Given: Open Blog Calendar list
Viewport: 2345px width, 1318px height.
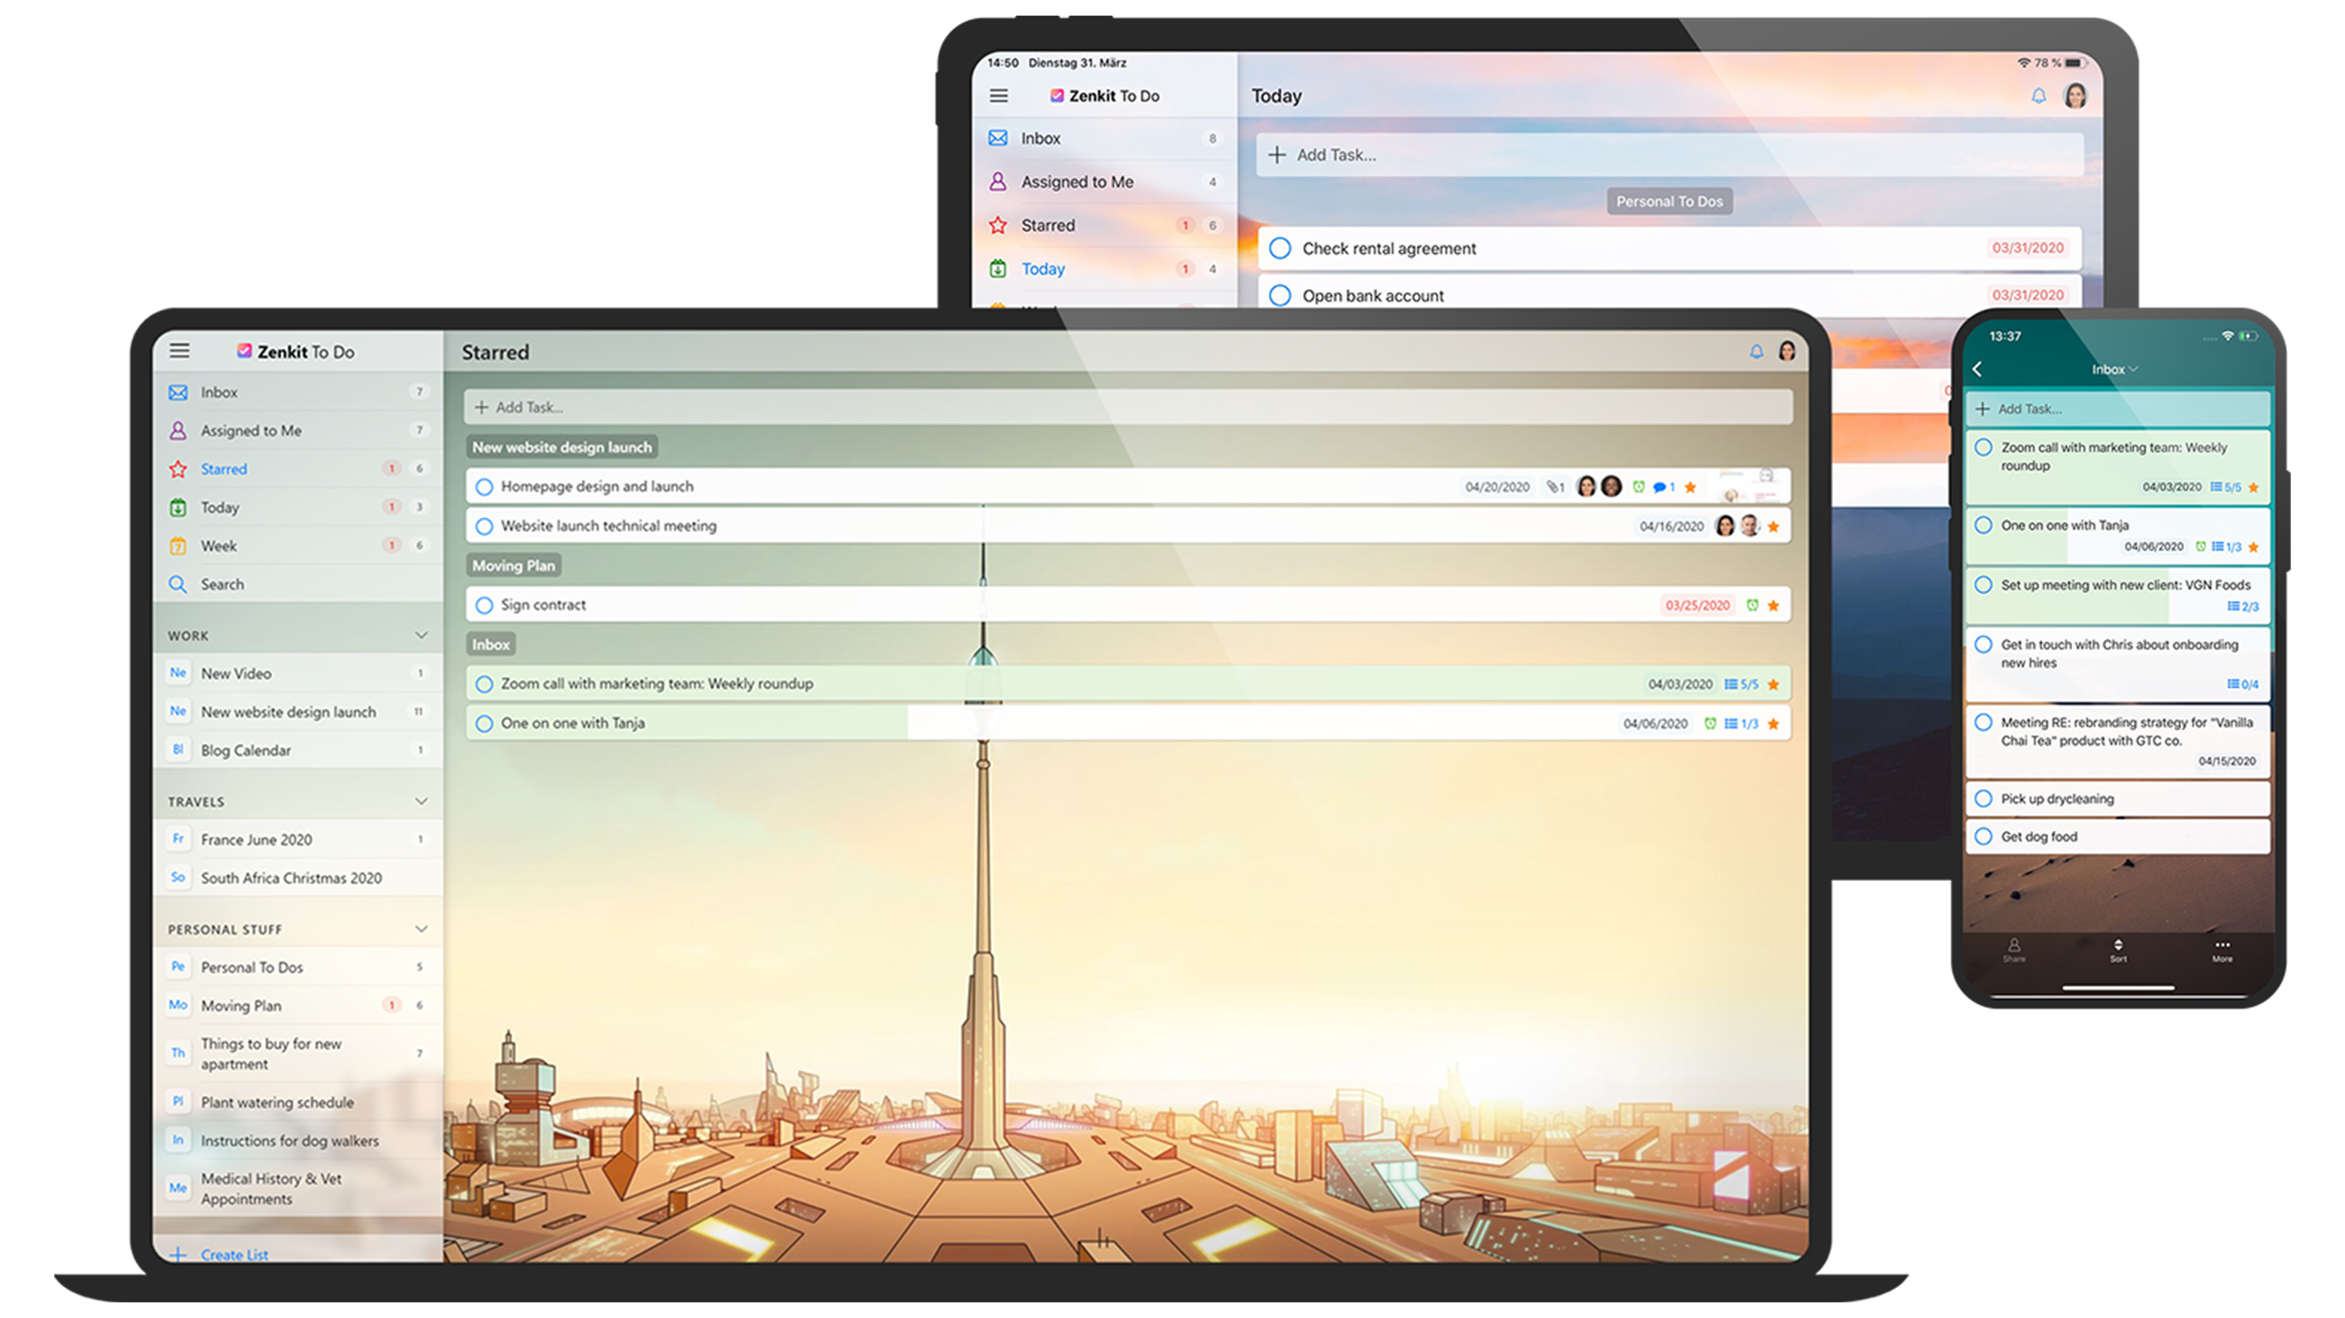Looking at the screenshot, I should click(x=246, y=750).
